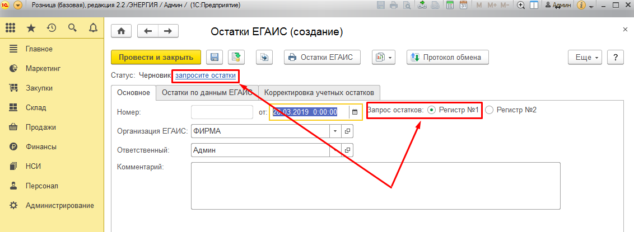This screenshot has height=232, width=634.
Task: Switch to Остатки по данным ЕГАИС tab
Action: pyautogui.click(x=207, y=92)
